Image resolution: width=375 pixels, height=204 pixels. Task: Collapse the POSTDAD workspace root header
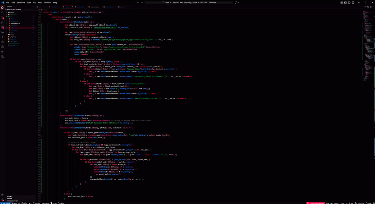click(x=20, y=10)
